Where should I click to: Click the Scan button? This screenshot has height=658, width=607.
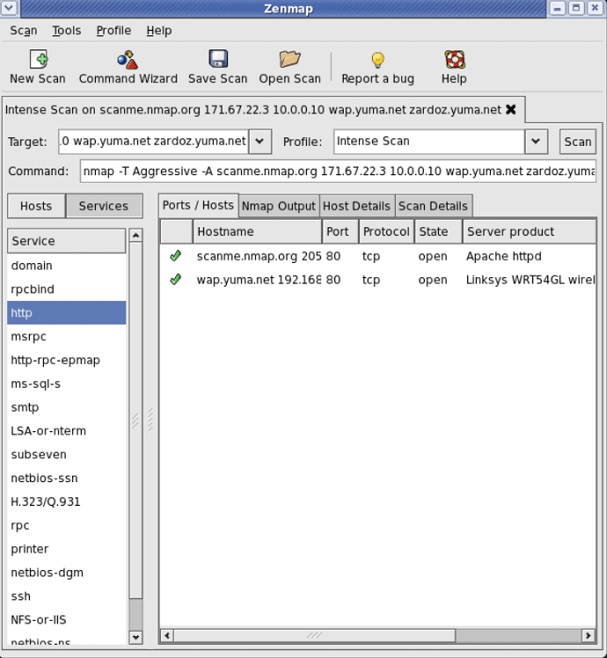pos(578,142)
